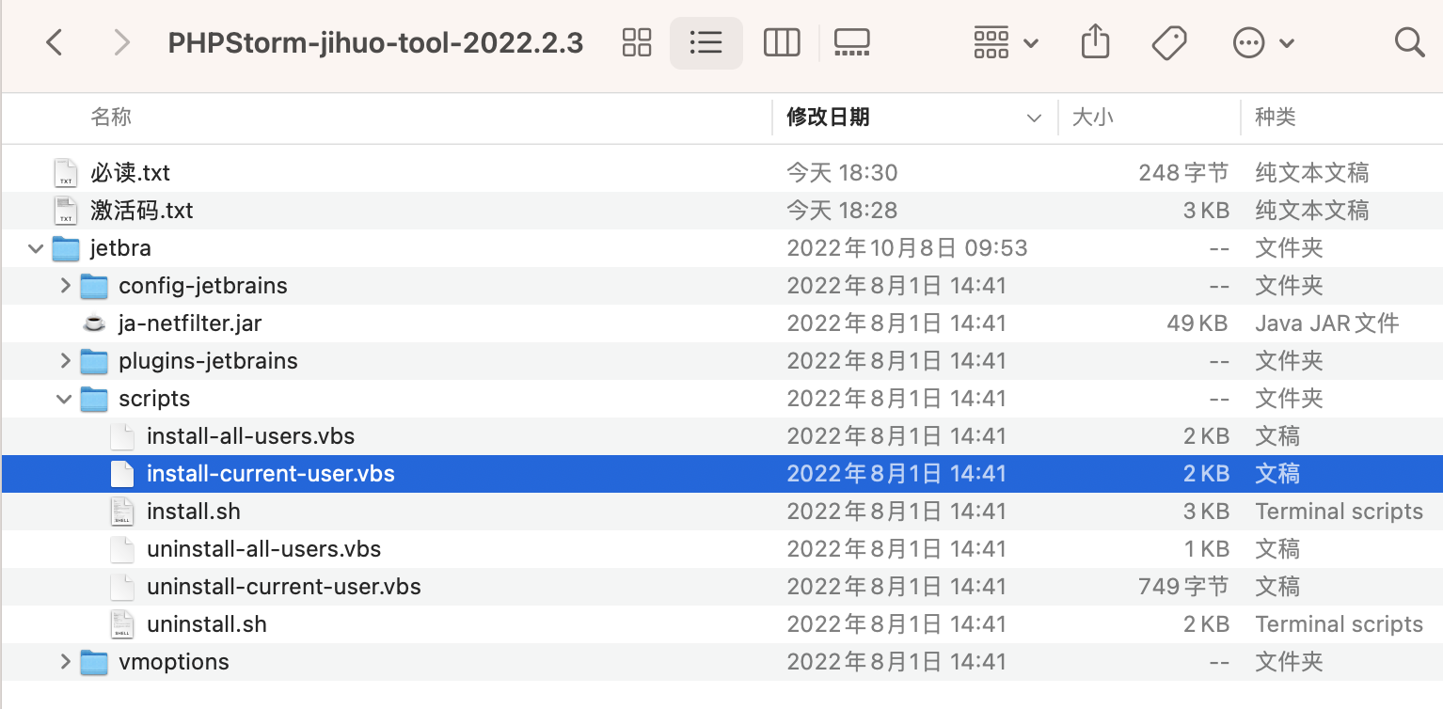
Task: Collapse the scripts folder
Action: 64,399
